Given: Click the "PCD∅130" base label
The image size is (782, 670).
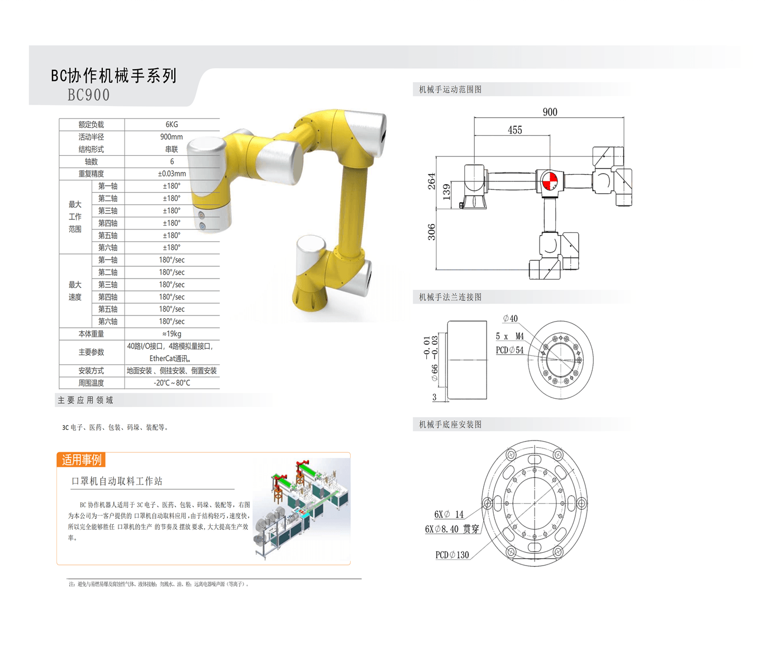Looking at the screenshot, I should 452,555.
